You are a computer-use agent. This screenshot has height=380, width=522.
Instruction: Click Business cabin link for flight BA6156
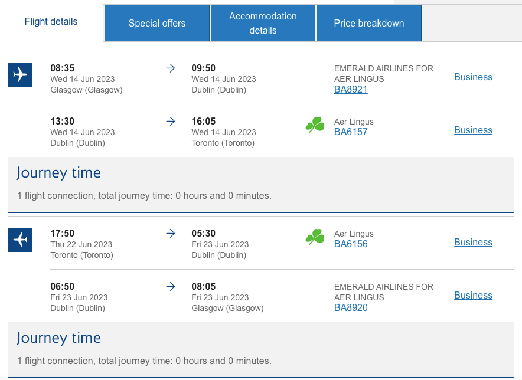473,242
